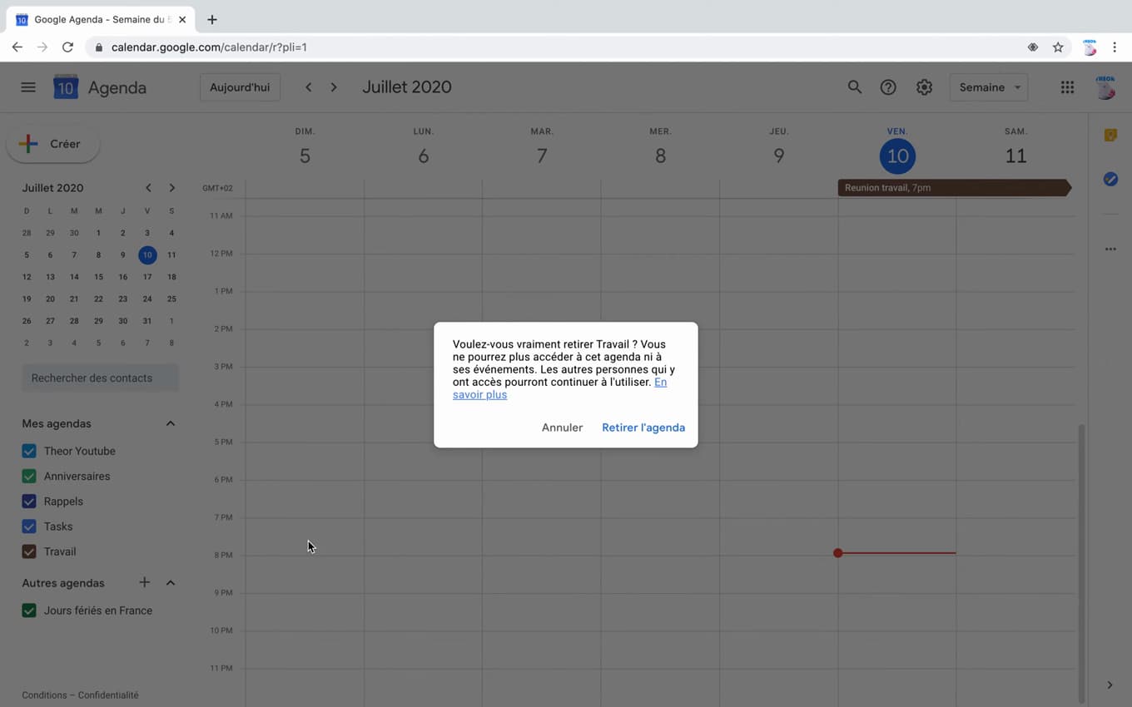Click the browser back arrow
Viewport: 1132px width, 707px height.
coord(17,47)
